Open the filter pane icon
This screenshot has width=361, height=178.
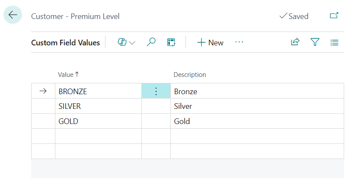click(x=315, y=42)
